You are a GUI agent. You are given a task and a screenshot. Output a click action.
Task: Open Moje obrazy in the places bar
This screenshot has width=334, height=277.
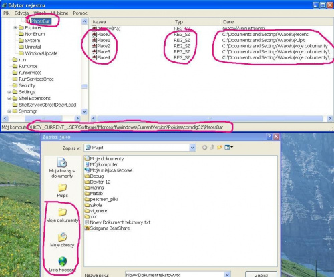click(62, 240)
